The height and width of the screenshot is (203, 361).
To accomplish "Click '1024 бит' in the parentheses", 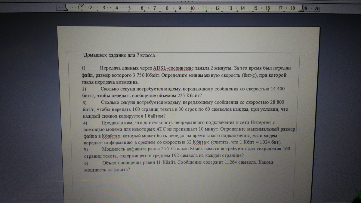I will pyautogui.click(x=270, y=142).
